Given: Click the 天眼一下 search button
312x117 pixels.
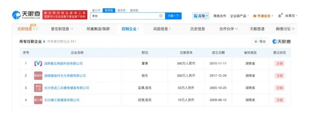Looking at the screenshot, I should coord(173,16).
